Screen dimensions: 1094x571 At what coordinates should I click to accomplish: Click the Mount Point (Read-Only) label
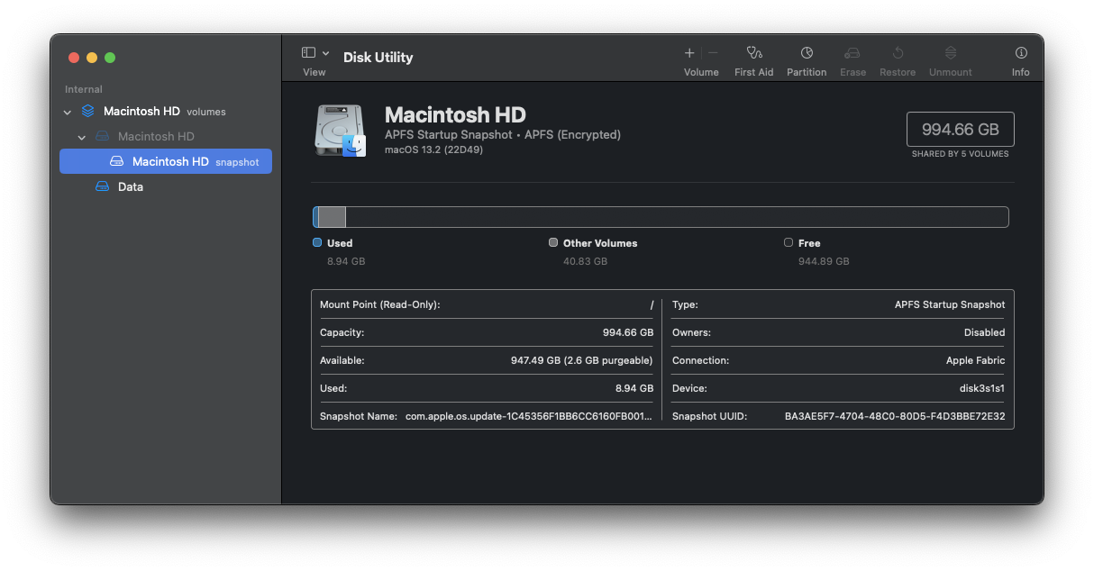click(x=380, y=304)
